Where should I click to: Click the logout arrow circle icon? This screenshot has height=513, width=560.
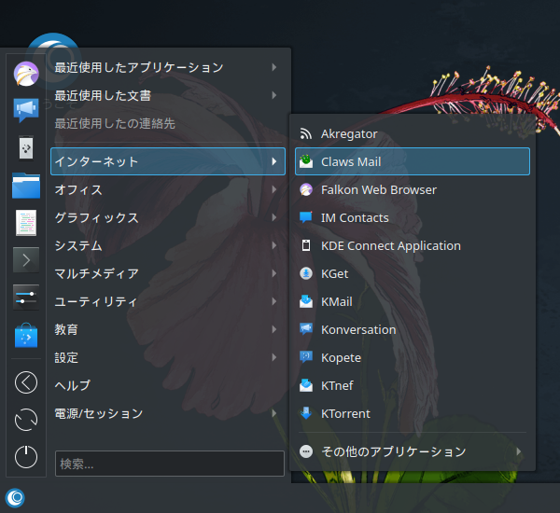click(26, 382)
